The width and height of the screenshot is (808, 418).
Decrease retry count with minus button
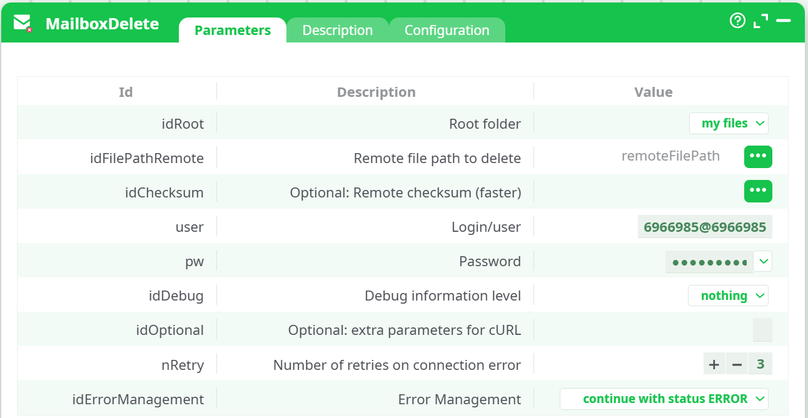[x=737, y=364]
